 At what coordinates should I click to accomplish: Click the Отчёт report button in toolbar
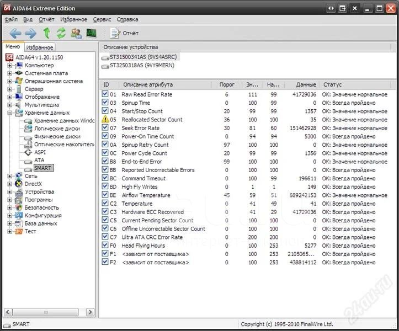[x=124, y=33]
